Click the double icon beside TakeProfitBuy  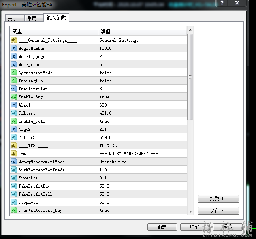coord(14,186)
